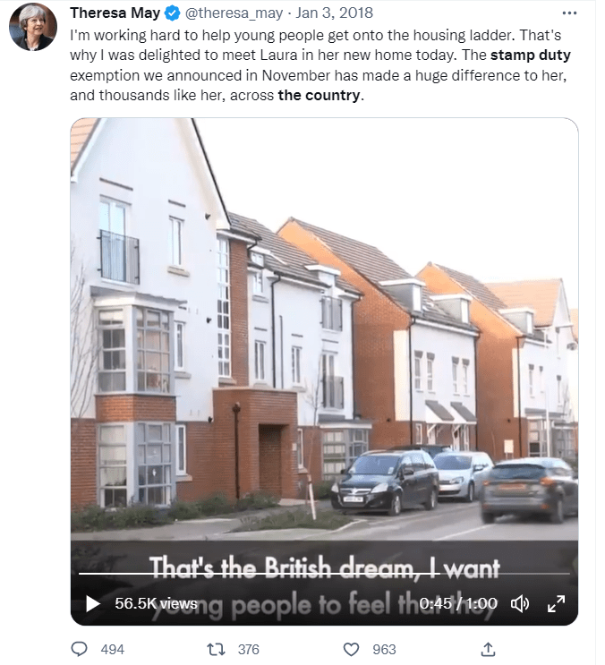Click the 376 retweets count
605x665 pixels.
click(249, 649)
